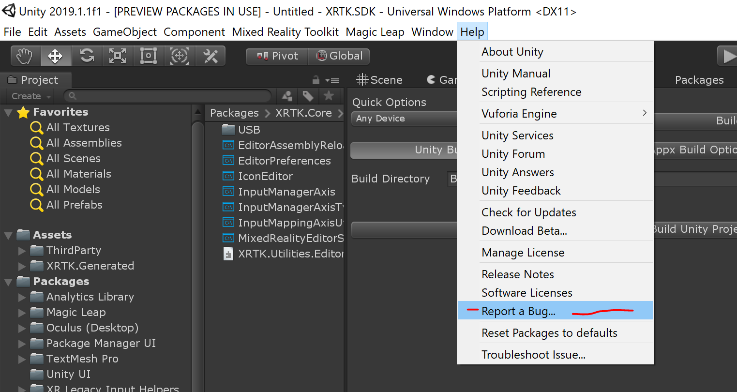Select All Materials favorite

(78, 174)
